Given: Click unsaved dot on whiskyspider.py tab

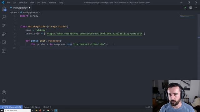Looking at the screenshot, I should pyautogui.click(x=30, y=8).
